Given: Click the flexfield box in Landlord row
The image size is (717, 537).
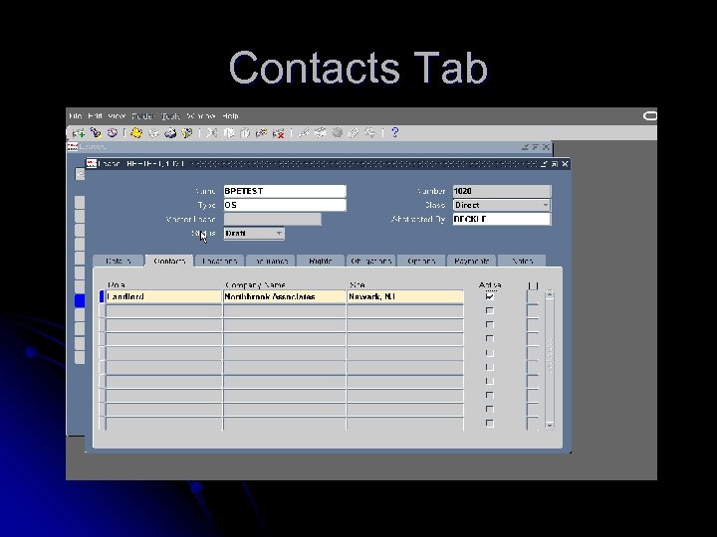Looking at the screenshot, I should tap(533, 296).
